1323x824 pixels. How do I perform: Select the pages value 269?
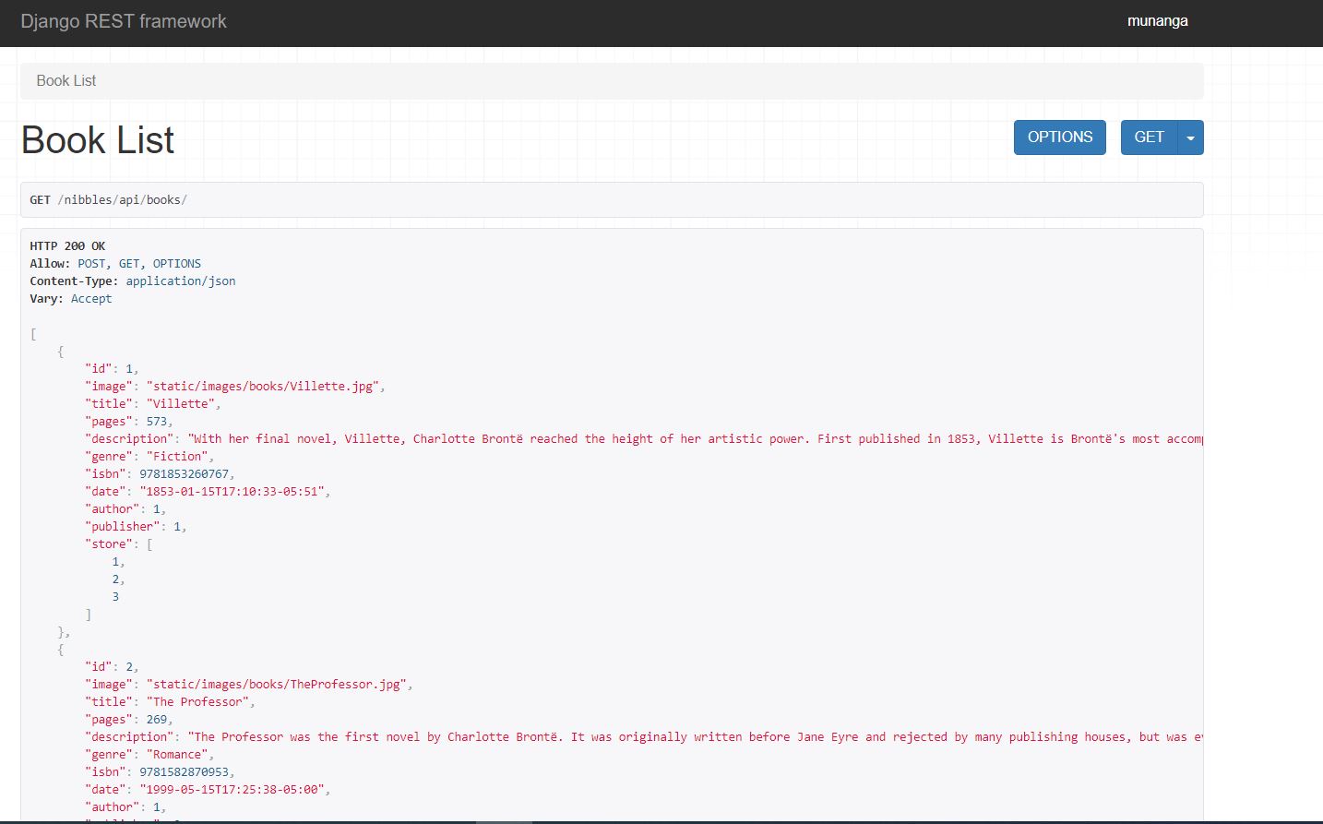tap(157, 720)
